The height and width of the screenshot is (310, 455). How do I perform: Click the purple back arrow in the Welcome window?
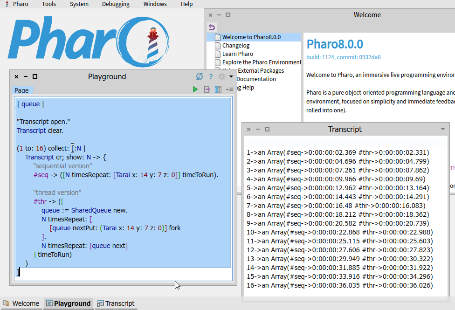click(x=212, y=28)
